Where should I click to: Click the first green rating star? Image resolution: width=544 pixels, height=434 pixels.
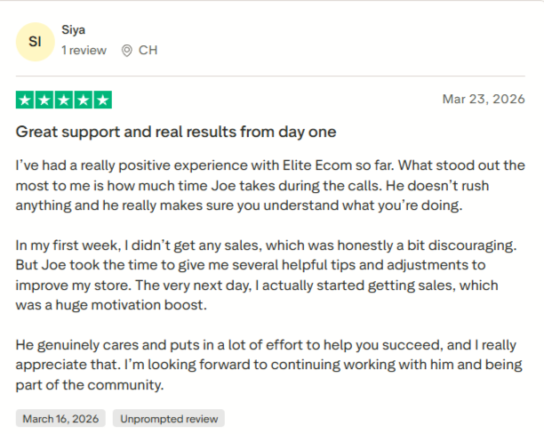25,100
